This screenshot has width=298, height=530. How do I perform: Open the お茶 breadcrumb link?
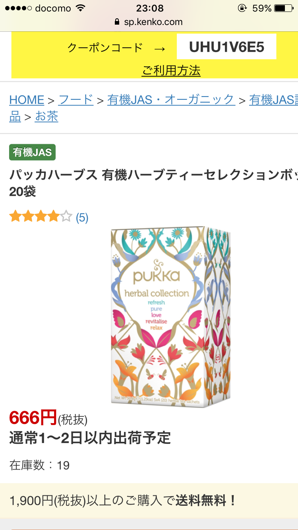47,116
